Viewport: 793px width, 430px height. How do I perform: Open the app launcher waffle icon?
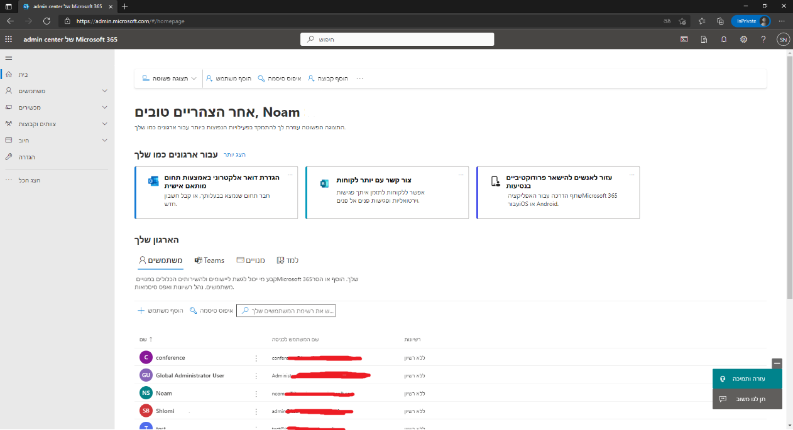[x=9, y=40]
